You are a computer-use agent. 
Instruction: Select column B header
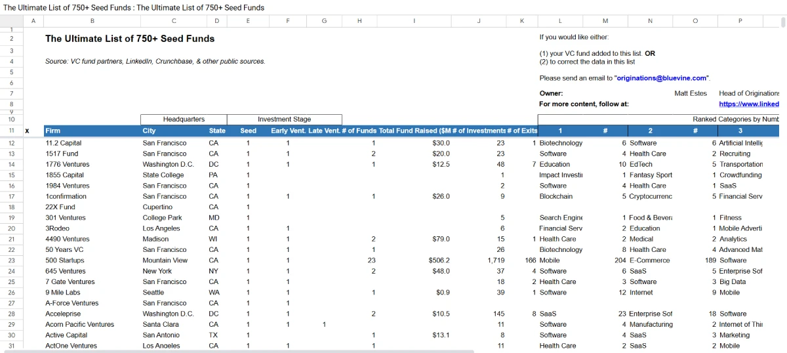(x=92, y=21)
